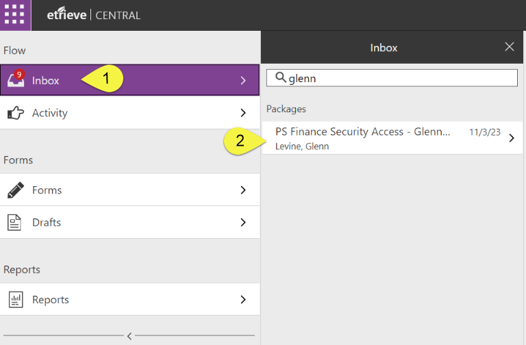
Task: Close the Inbox panel
Action: [x=509, y=47]
